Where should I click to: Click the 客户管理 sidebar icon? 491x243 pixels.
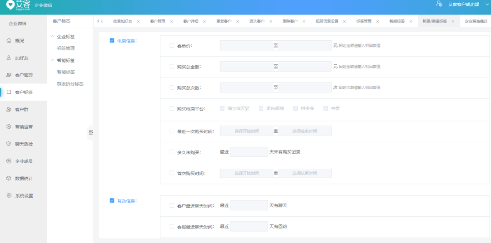[9, 75]
